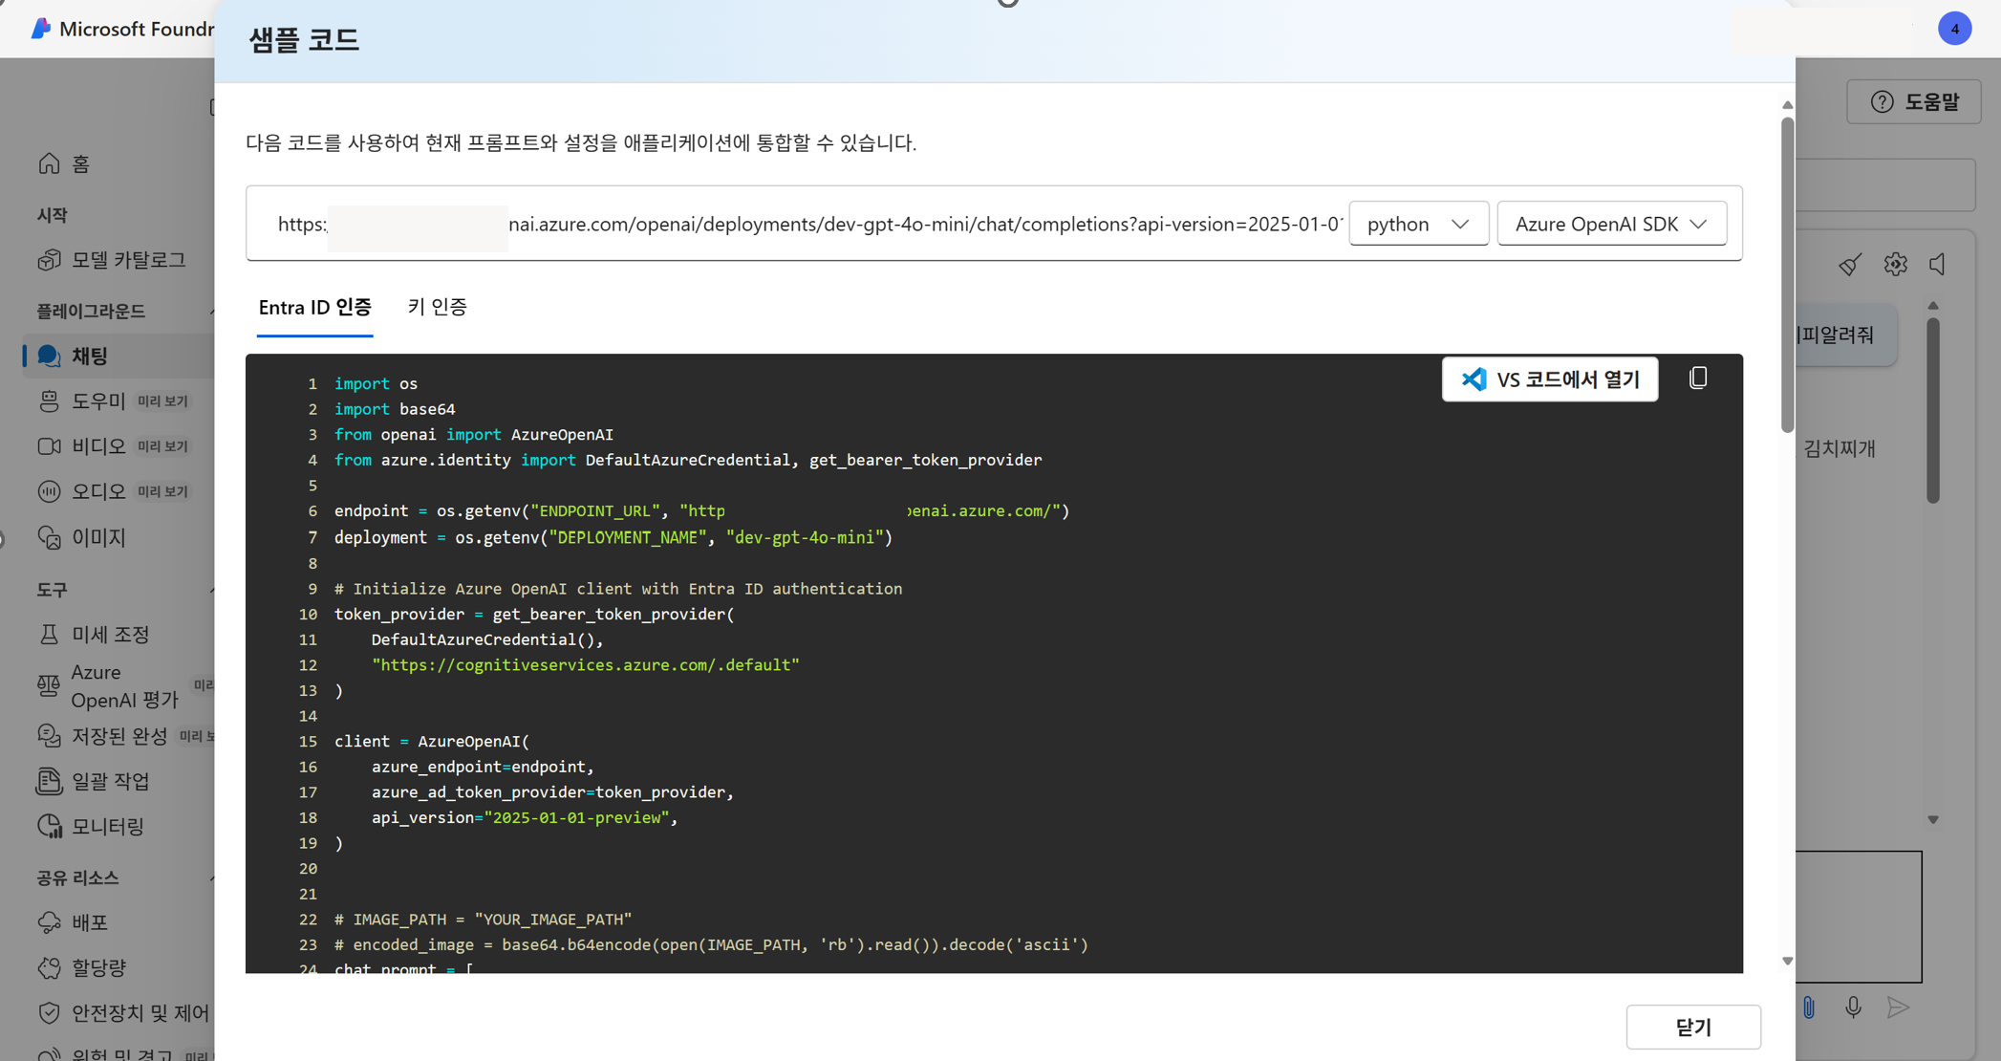Open the Azure OpenAI SDK dropdown

[x=1611, y=224]
